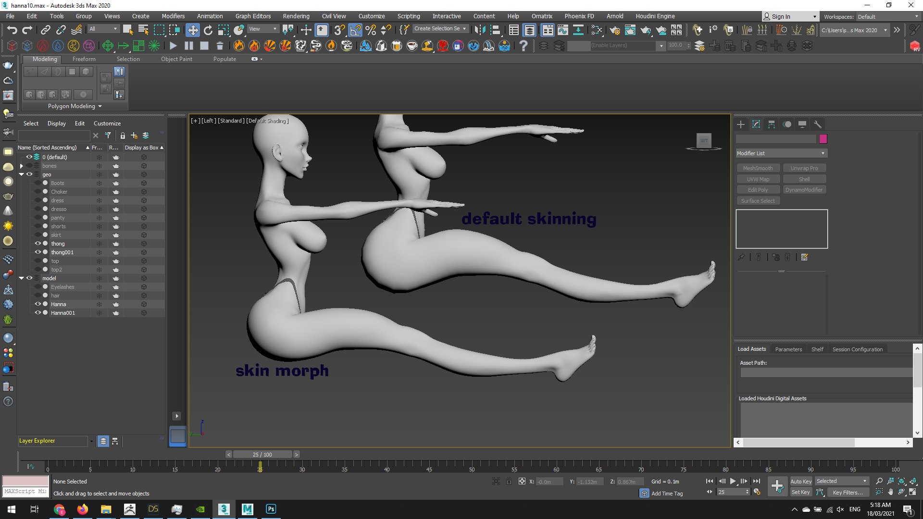
Task: Toggle visibility eye of model layer
Action: (29, 278)
